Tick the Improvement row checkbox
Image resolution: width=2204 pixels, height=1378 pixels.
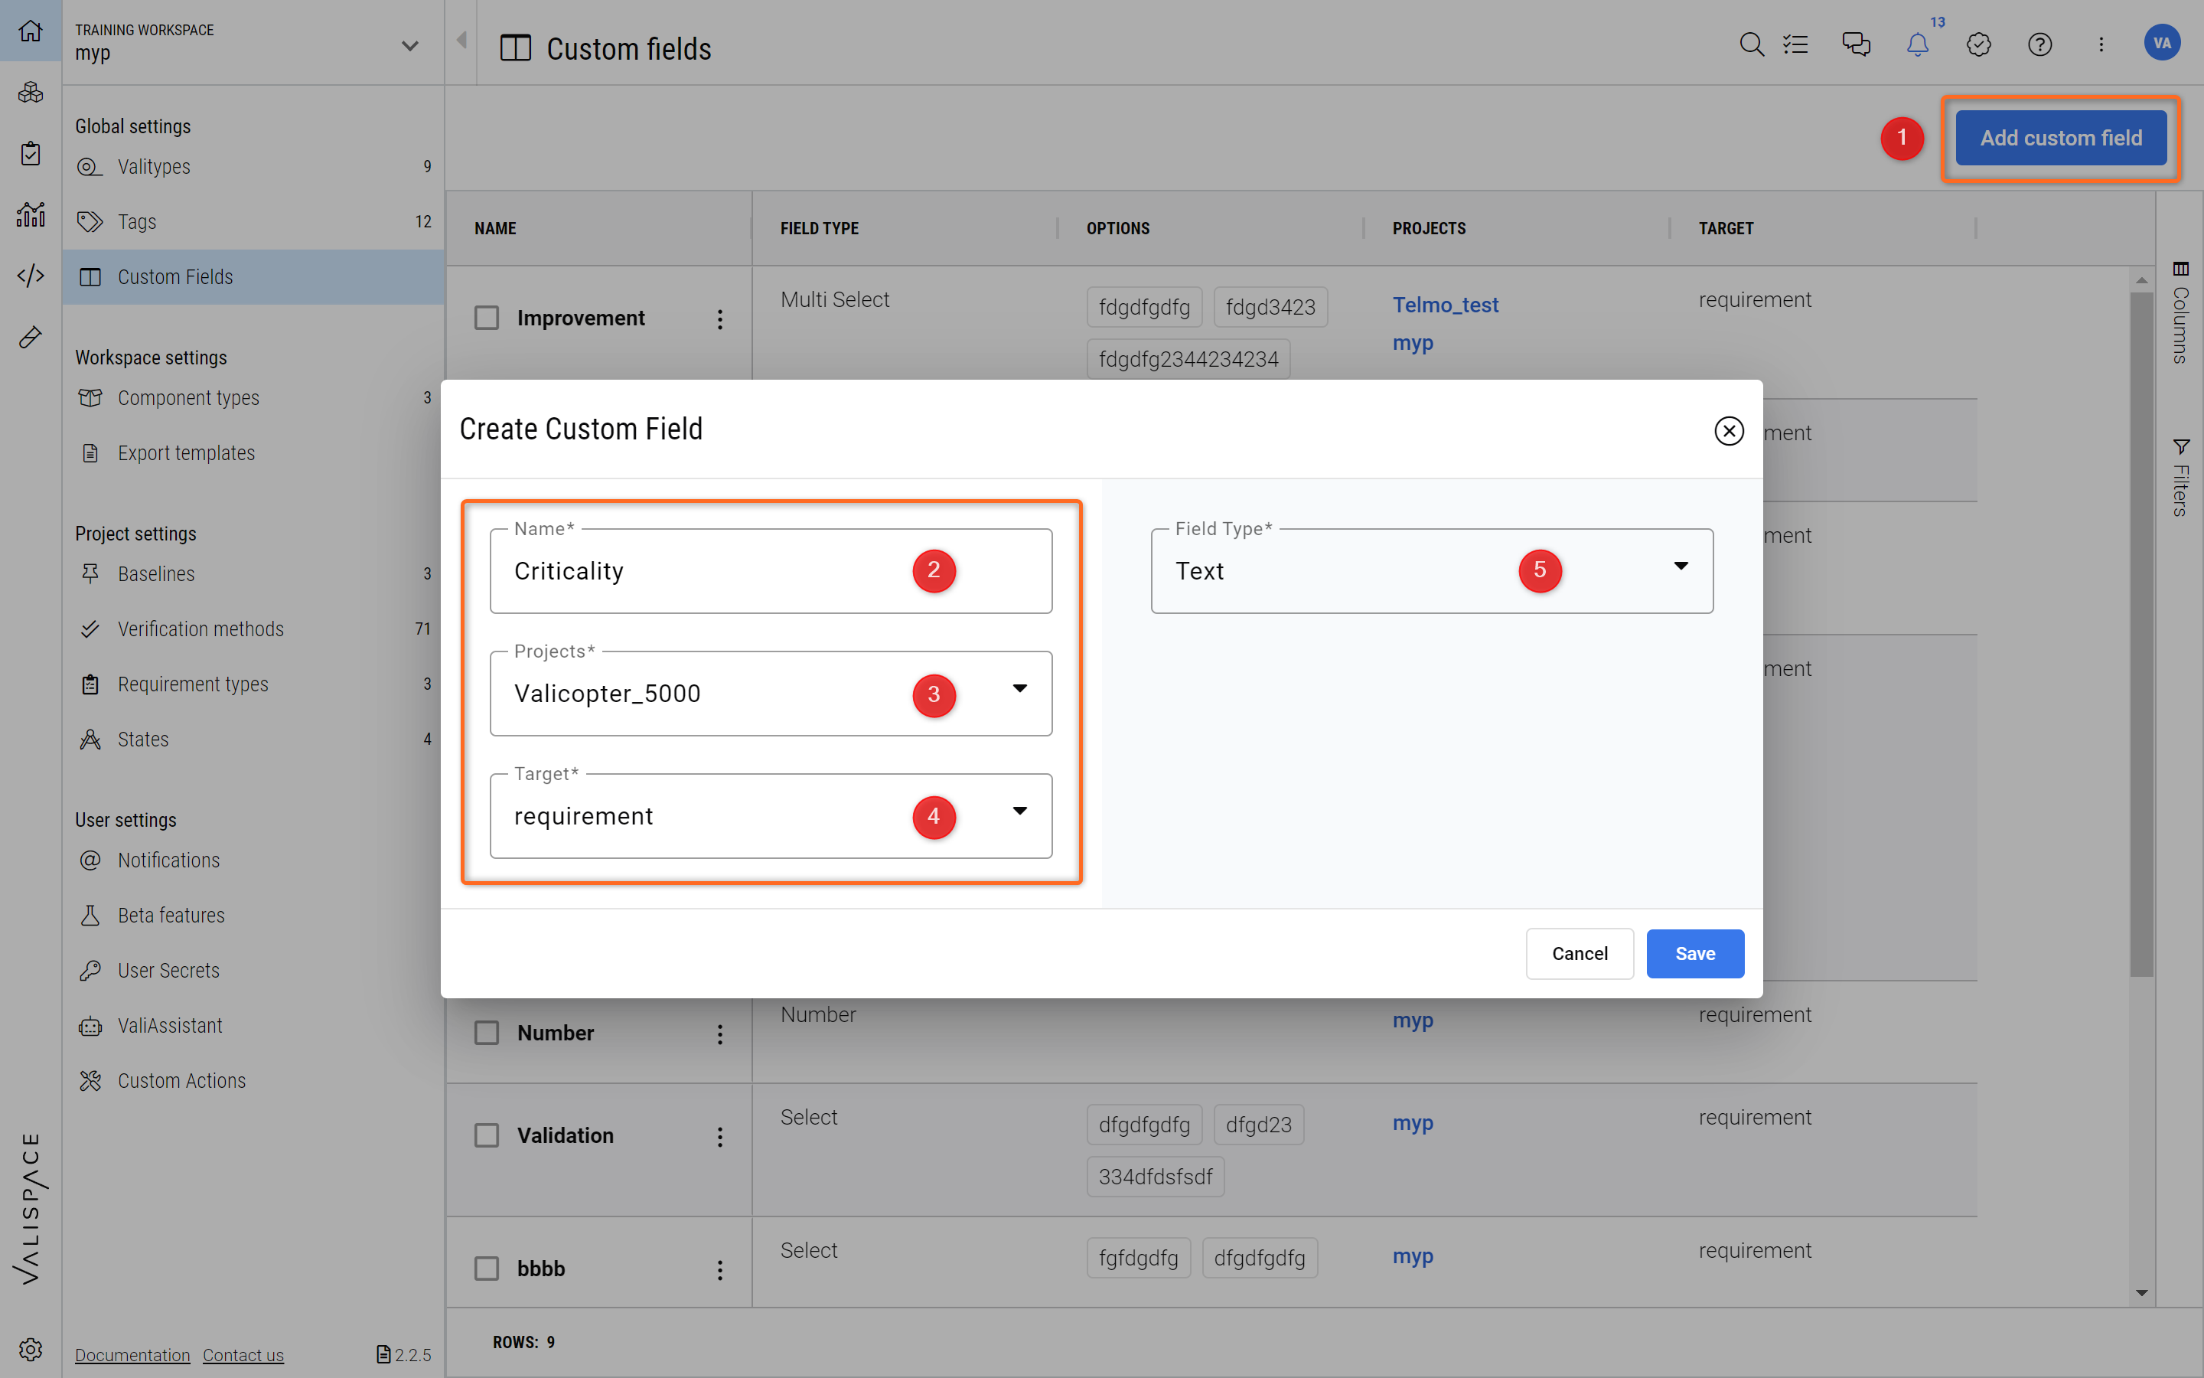coord(487,318)
